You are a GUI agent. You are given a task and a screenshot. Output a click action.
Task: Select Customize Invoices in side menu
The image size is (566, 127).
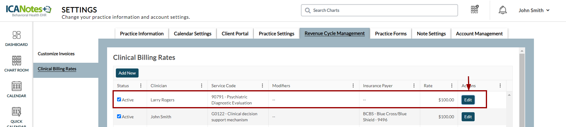pyautogui.click(x=56, y=54)
